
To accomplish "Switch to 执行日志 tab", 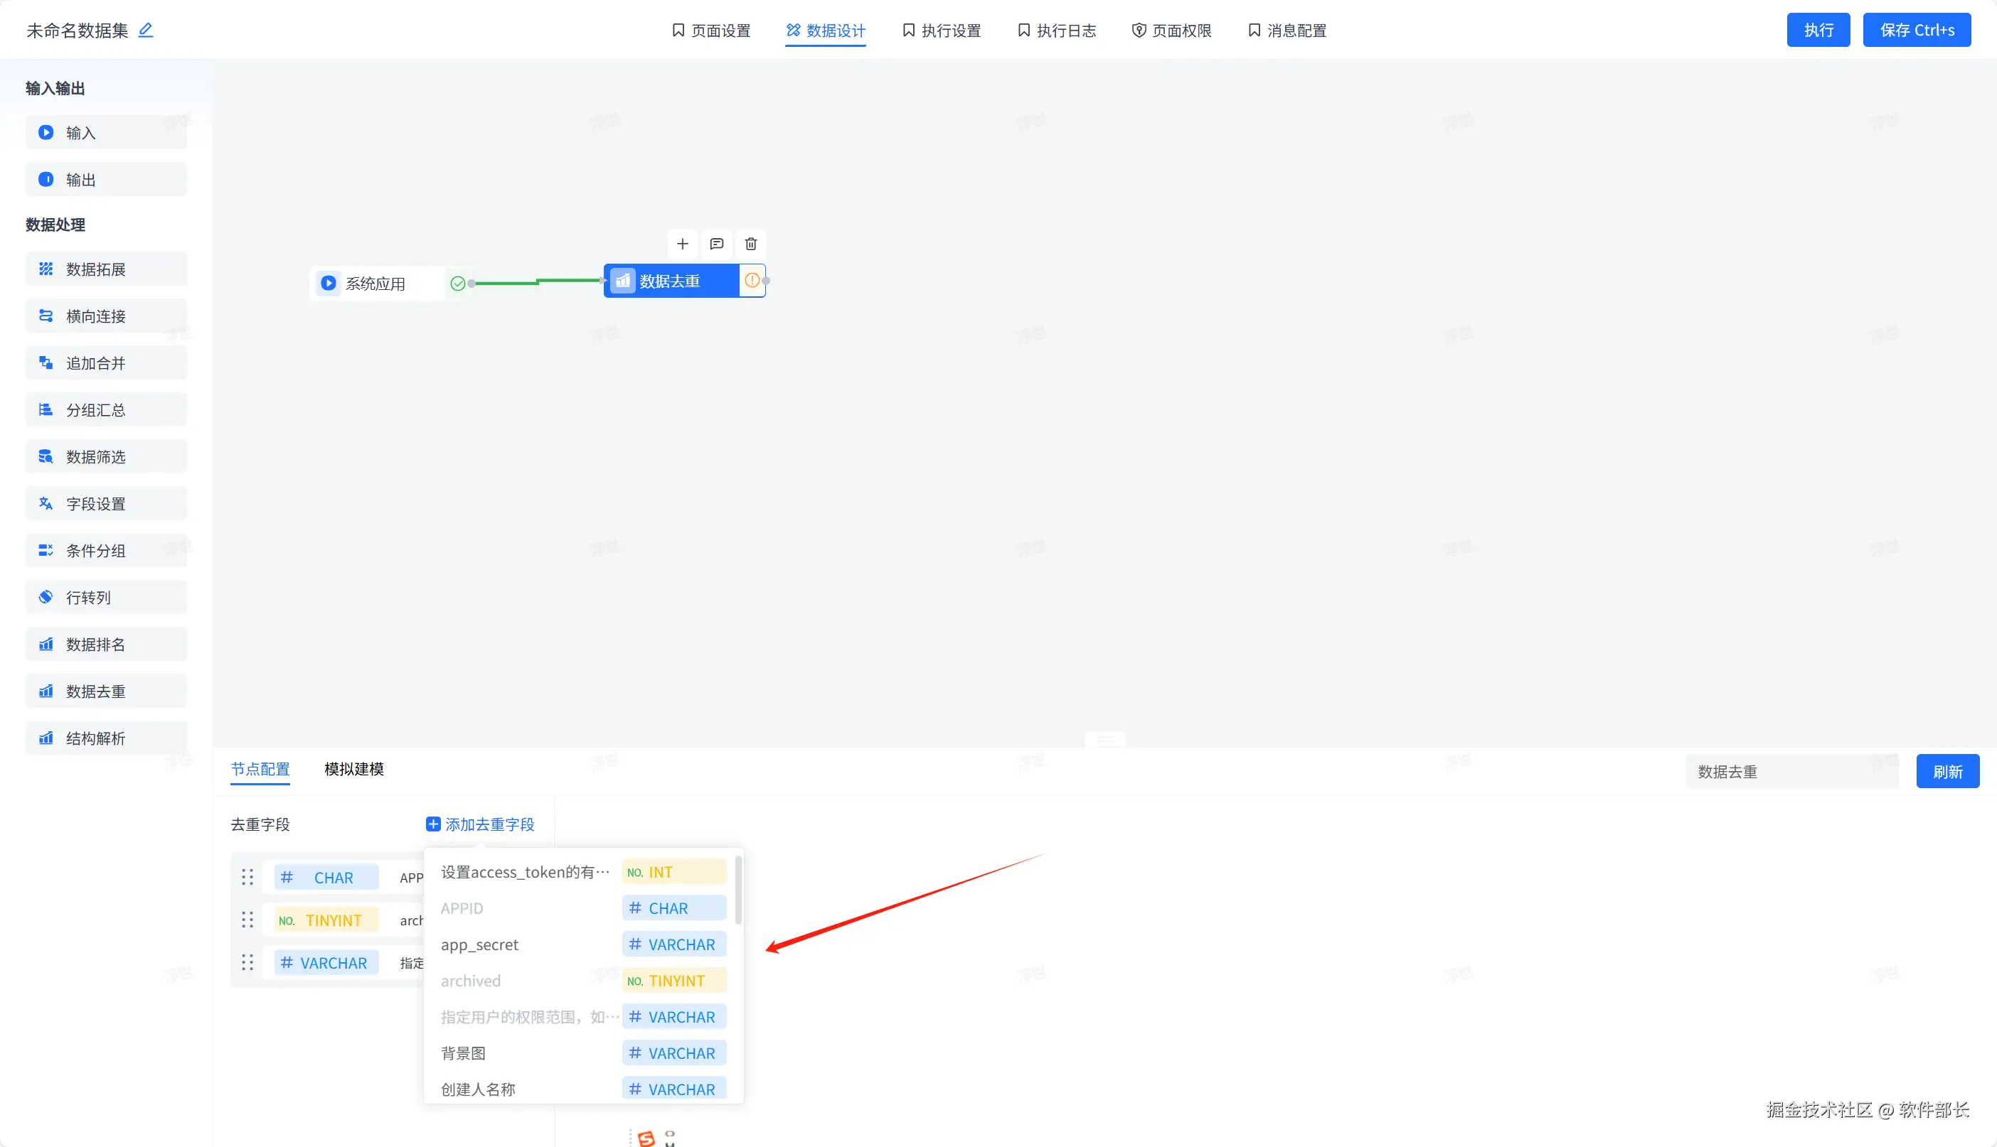I will click(x=1056, y=31).
